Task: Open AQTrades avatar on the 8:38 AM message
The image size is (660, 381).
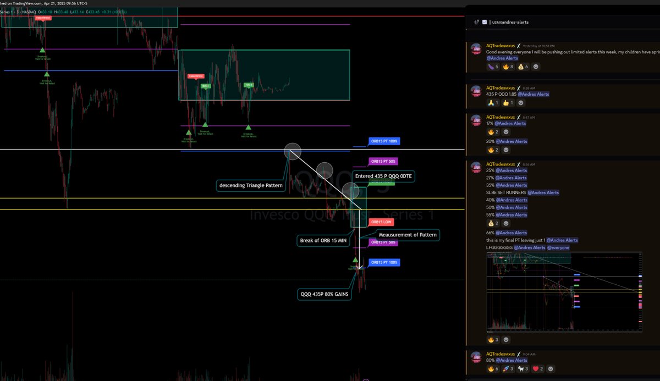Action: 476,91
